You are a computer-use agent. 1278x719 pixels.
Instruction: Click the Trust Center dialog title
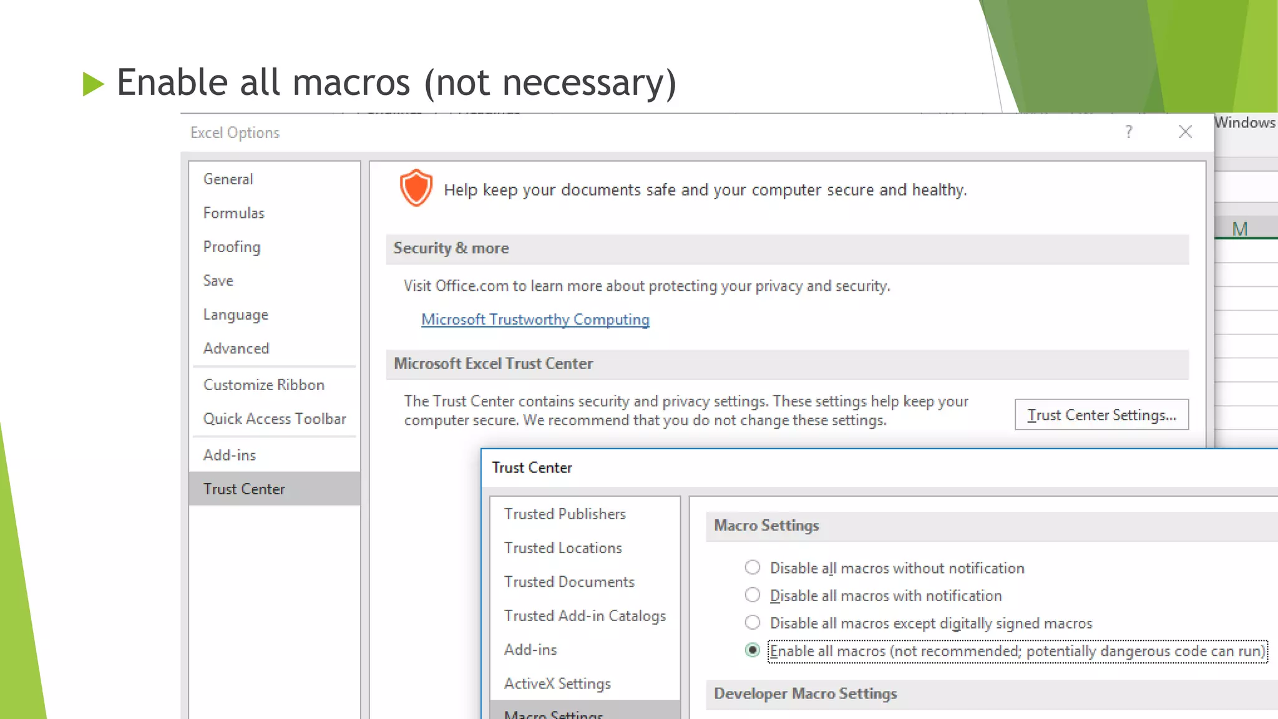(532, 467)
